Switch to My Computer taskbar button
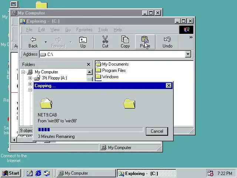This screenshot has width=237, height=178. click(86, 173)
